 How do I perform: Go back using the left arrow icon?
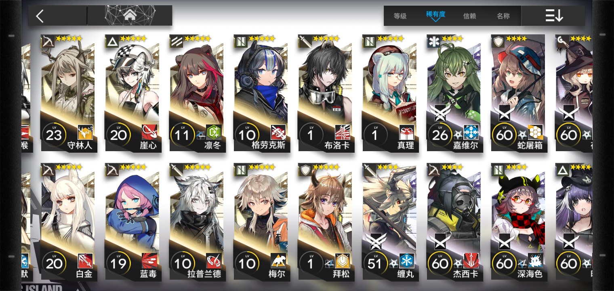[40, 16]
